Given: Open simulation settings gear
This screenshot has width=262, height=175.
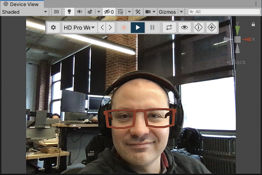Looking at the screenshot, I should 53,27.
